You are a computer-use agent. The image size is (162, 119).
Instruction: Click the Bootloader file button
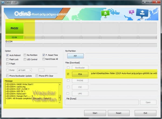(80, 68)
